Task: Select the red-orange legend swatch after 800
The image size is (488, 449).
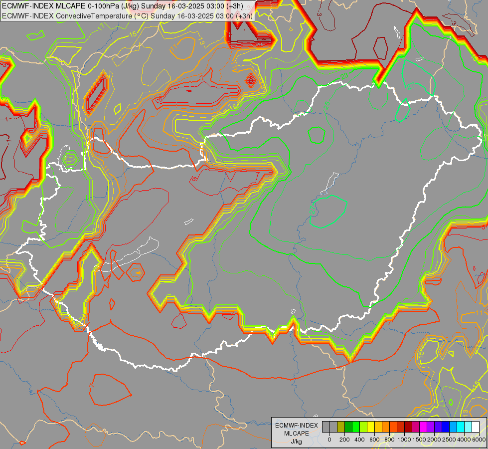Action: tap(393, 427)
